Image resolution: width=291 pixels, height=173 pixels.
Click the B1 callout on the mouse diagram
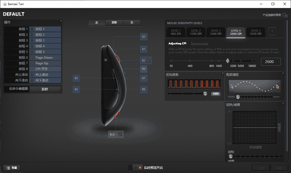tap(144, 49)
